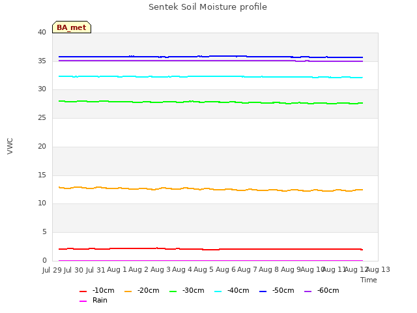Click the 30 y-axis tick label
417x313 pixels.
click(x=42, y=89)
